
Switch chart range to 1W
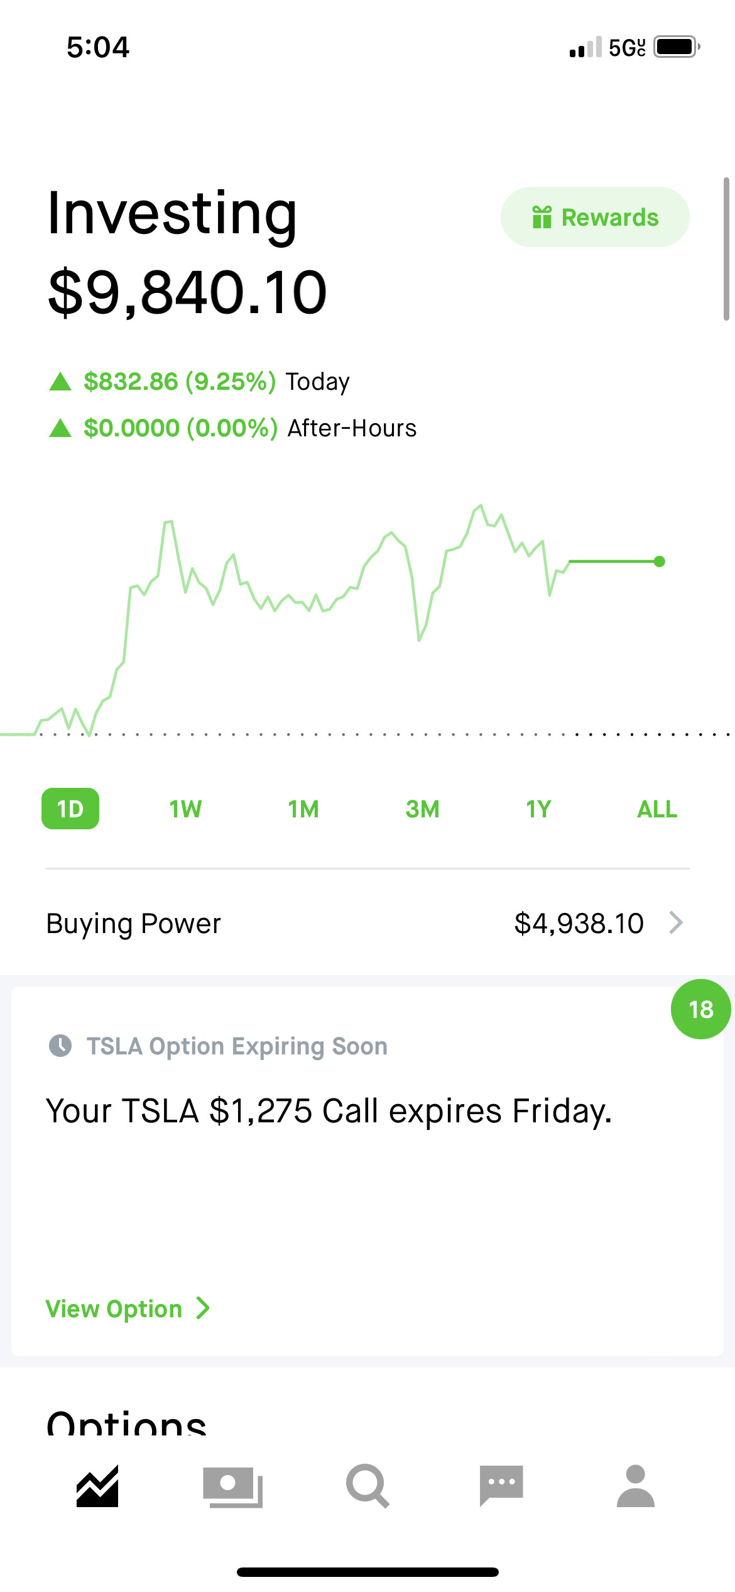pyautogui.click(x=185, y=809)
